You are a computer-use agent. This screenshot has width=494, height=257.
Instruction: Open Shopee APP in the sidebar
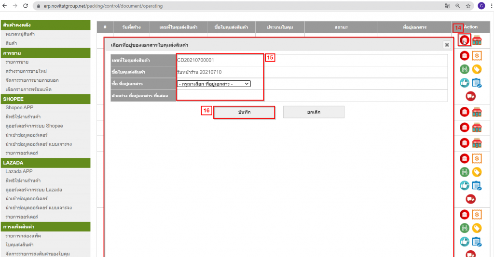point(20,107)
